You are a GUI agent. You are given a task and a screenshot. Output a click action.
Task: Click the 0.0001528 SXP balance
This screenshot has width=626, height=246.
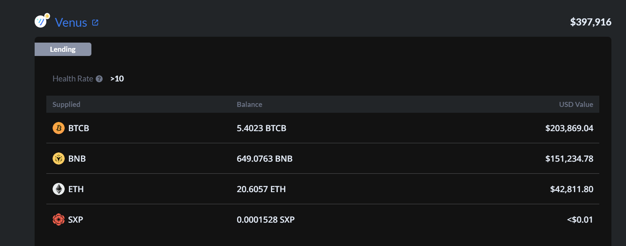coord(266,220)
